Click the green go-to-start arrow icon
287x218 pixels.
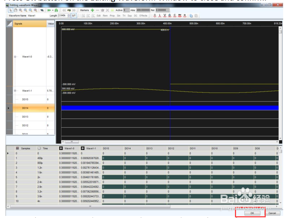49,10
